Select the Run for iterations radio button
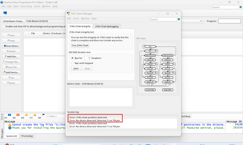This screenshot has width=243, height=145. [x=72, y=58]
